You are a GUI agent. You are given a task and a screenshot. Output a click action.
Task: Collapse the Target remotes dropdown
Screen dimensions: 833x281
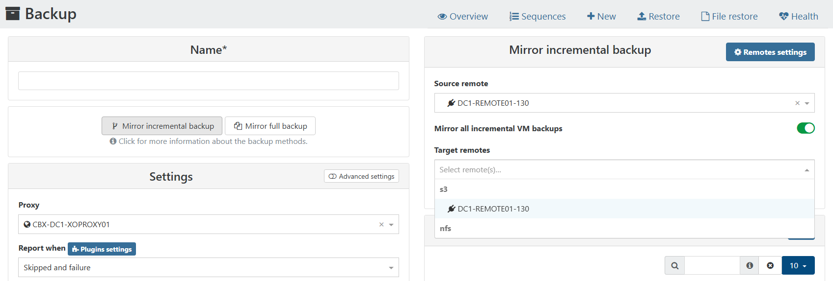(806, 170)
